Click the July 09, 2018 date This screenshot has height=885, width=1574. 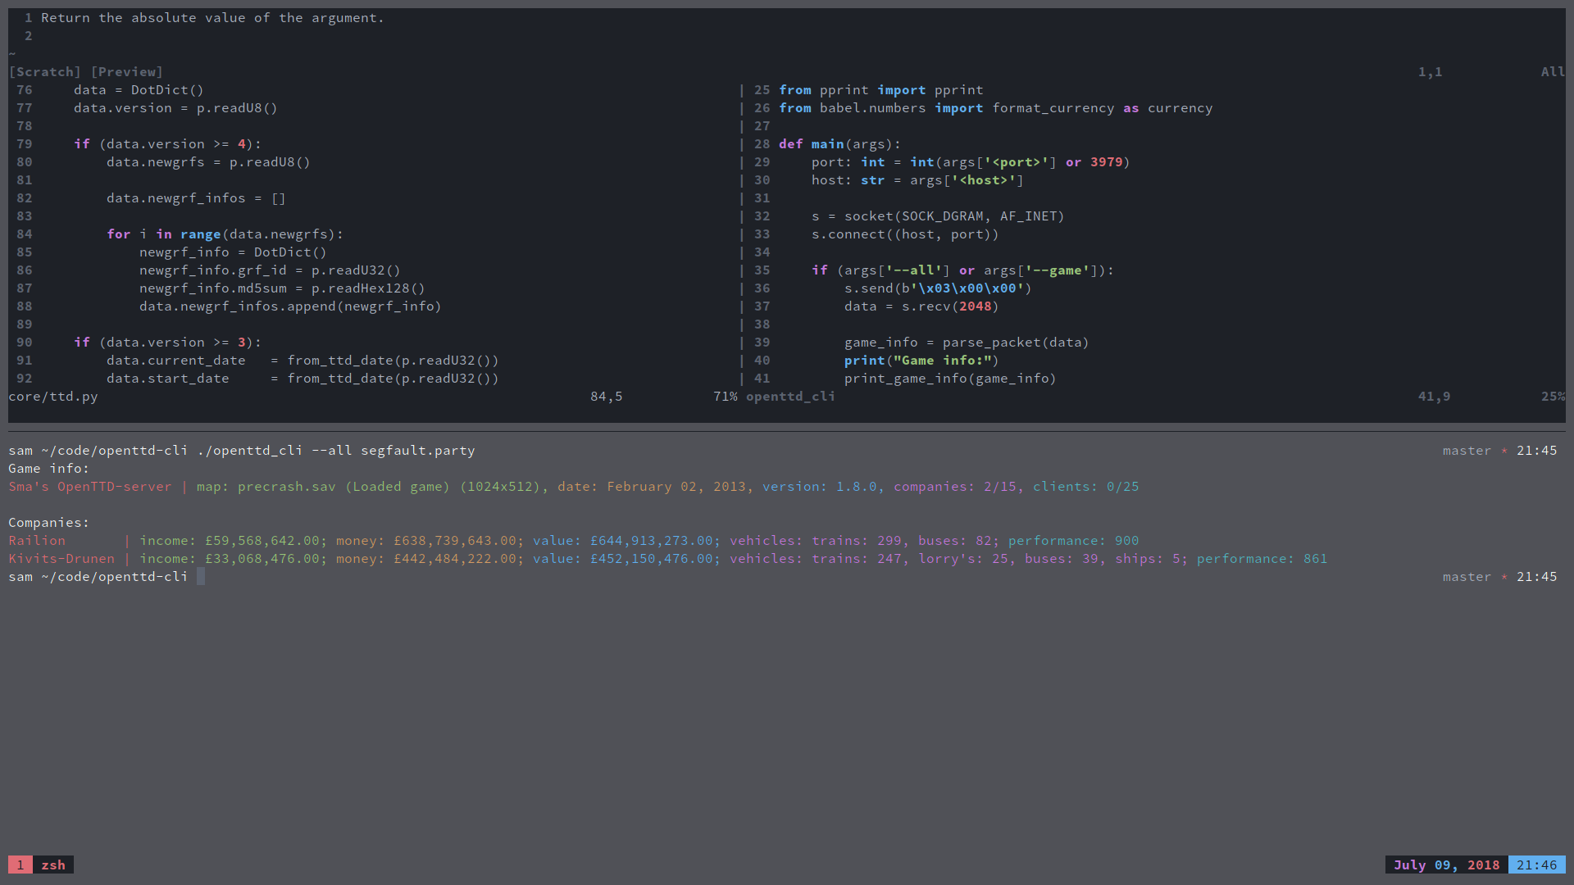click(x=1446, y=865)
